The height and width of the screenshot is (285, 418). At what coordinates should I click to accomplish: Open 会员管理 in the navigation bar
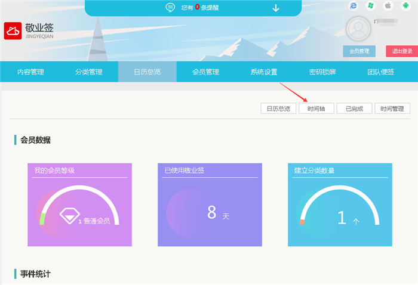tap(205, 72)
